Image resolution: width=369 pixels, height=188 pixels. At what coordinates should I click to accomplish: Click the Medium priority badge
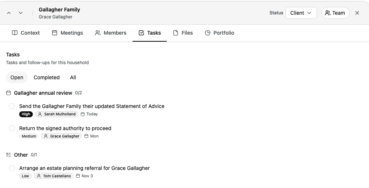[29, 136]
